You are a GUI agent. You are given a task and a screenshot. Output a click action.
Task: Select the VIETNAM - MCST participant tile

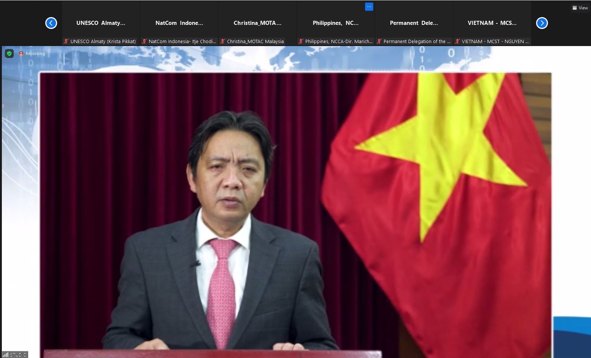click(x=492, y=23)
